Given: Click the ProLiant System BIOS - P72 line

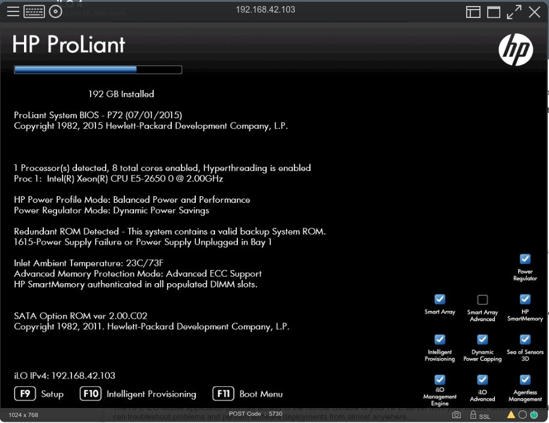Looking at the screenshot, I should 98,115.
